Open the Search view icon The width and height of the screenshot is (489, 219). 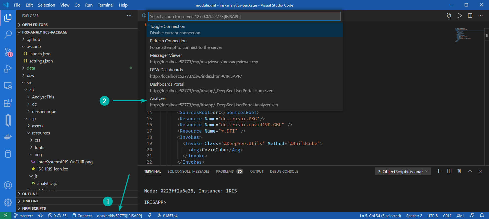[8, 35]
